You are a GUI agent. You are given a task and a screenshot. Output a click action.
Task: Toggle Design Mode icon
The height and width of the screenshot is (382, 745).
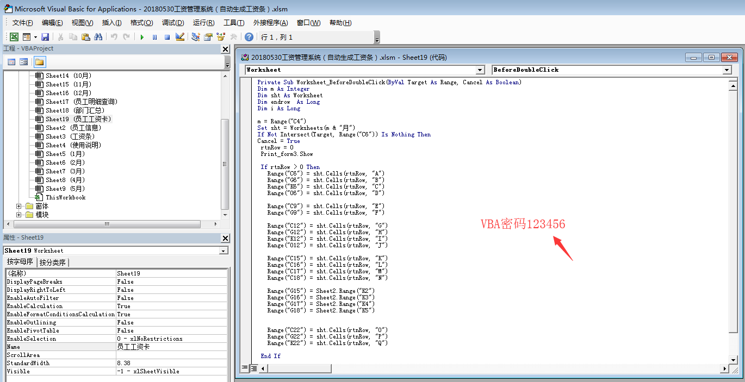[180, 37]
